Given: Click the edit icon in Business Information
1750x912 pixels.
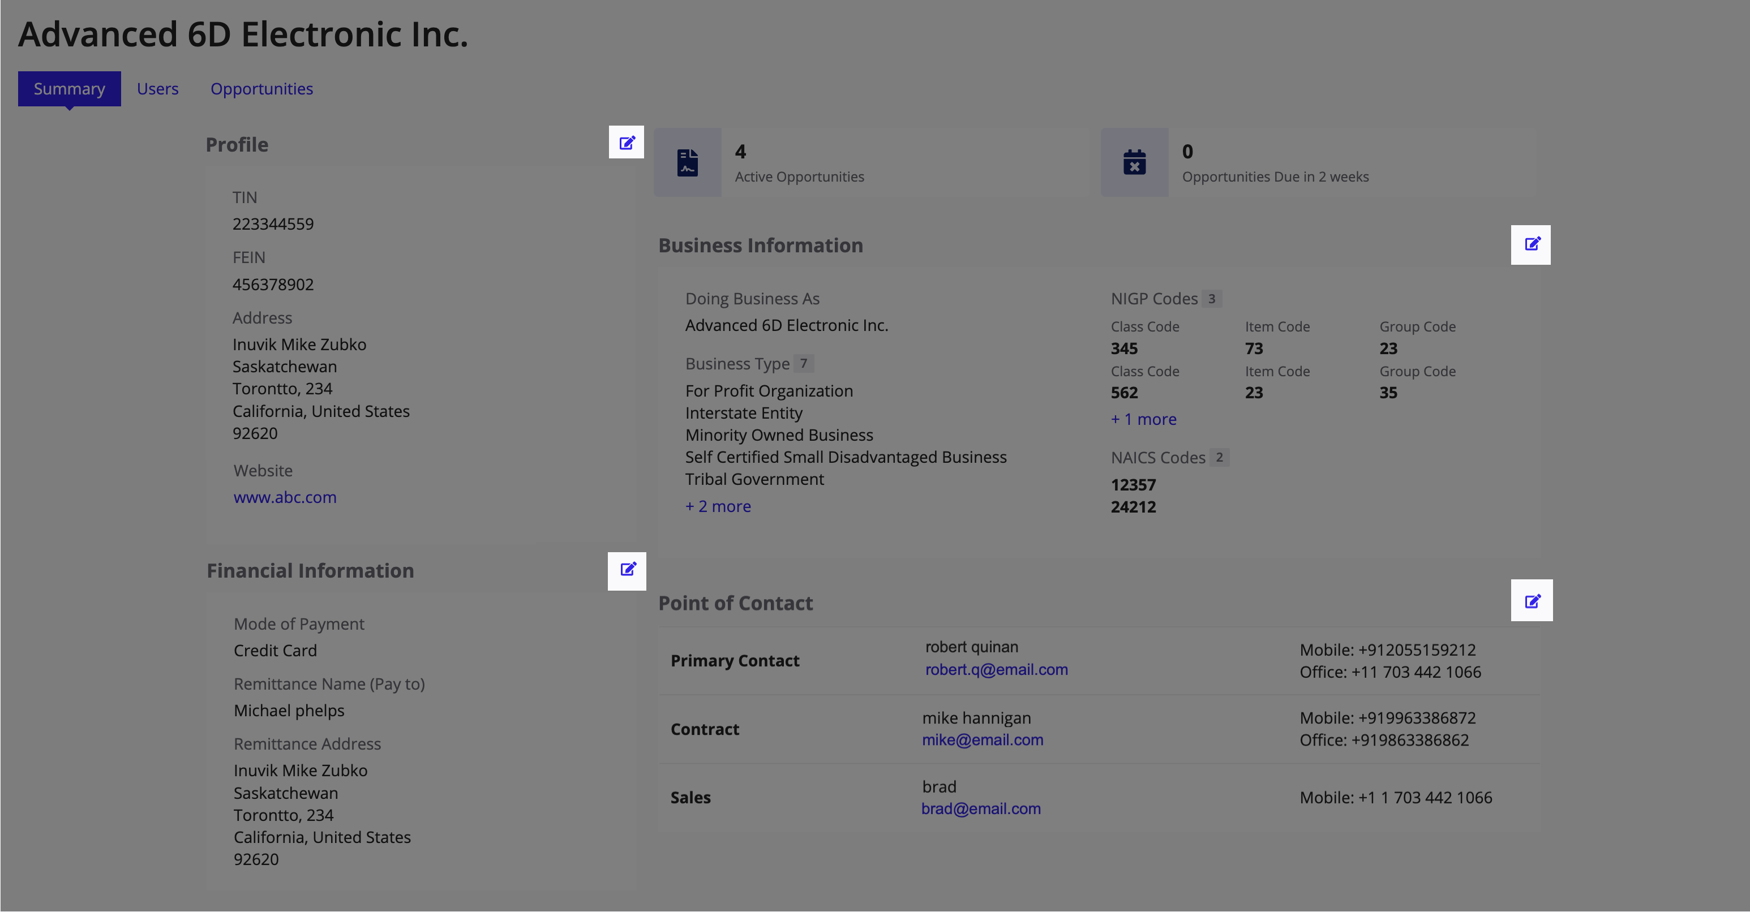Looking at the screenshot, I should (1532, 244).
